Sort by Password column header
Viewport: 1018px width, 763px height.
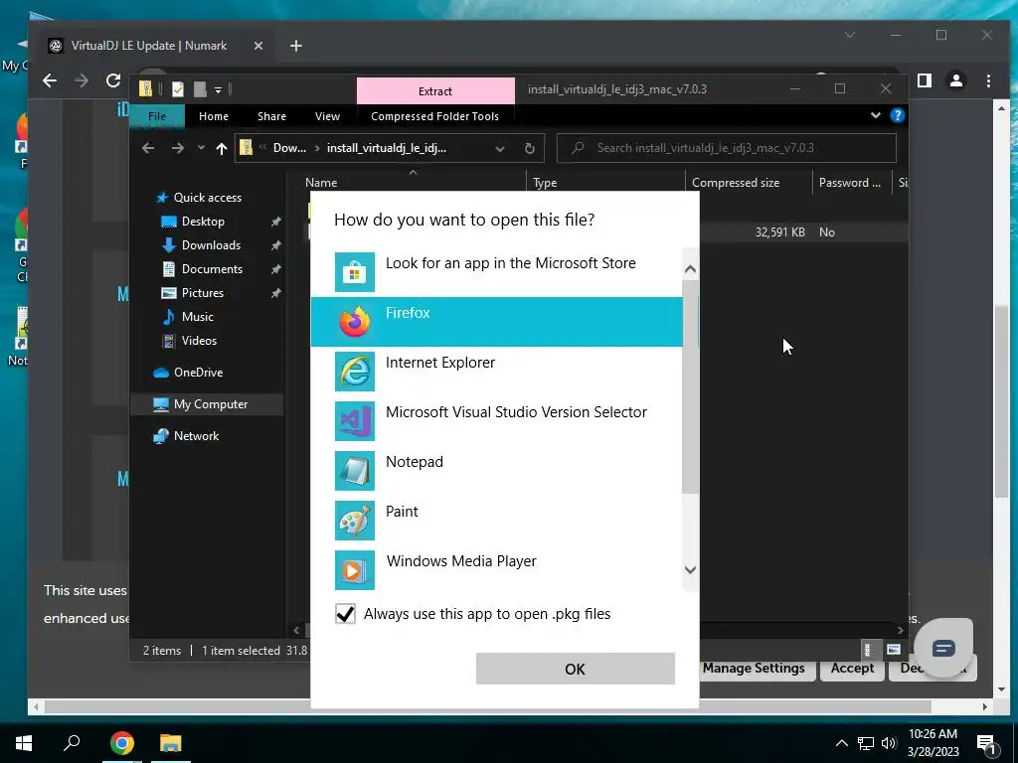pyautogui.click(x=849, y=183)
